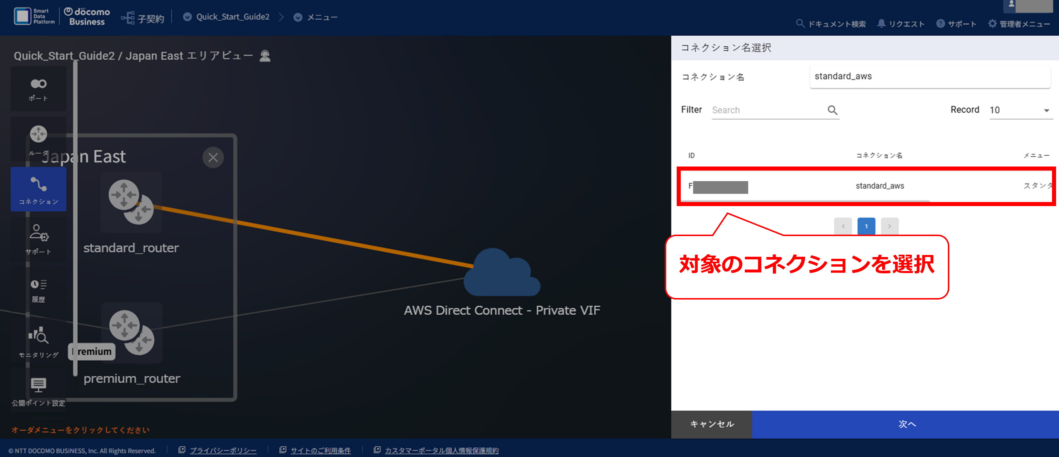Viewport: 1059px width, 457px height.
Task: Click the docomo Business logo
Action: click(x=87, y=17)
